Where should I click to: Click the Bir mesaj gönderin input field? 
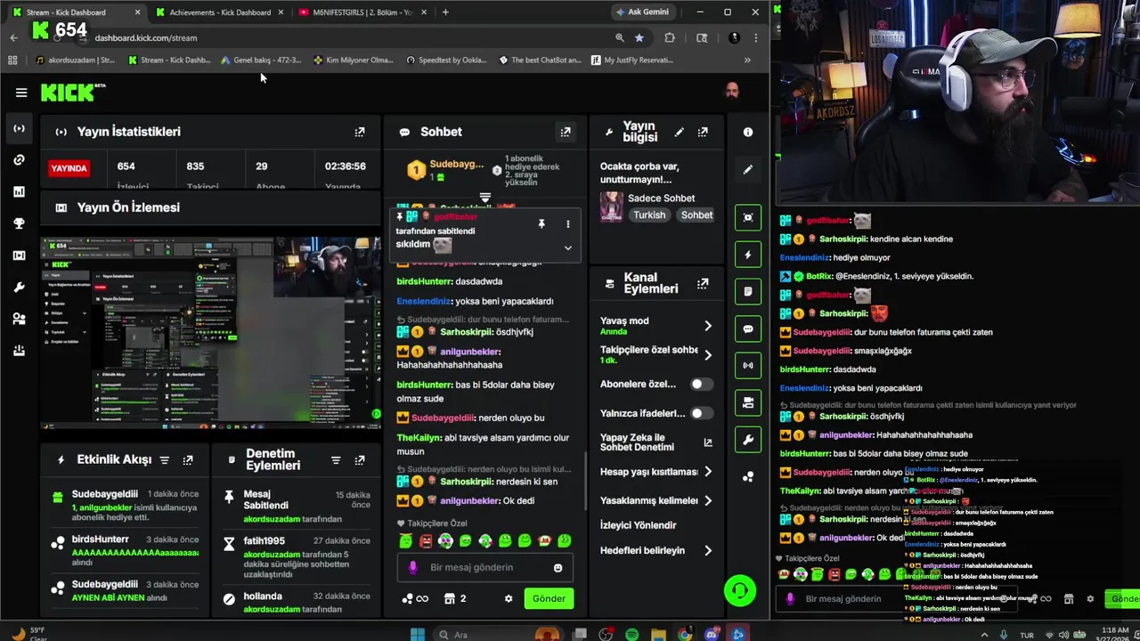485,568
